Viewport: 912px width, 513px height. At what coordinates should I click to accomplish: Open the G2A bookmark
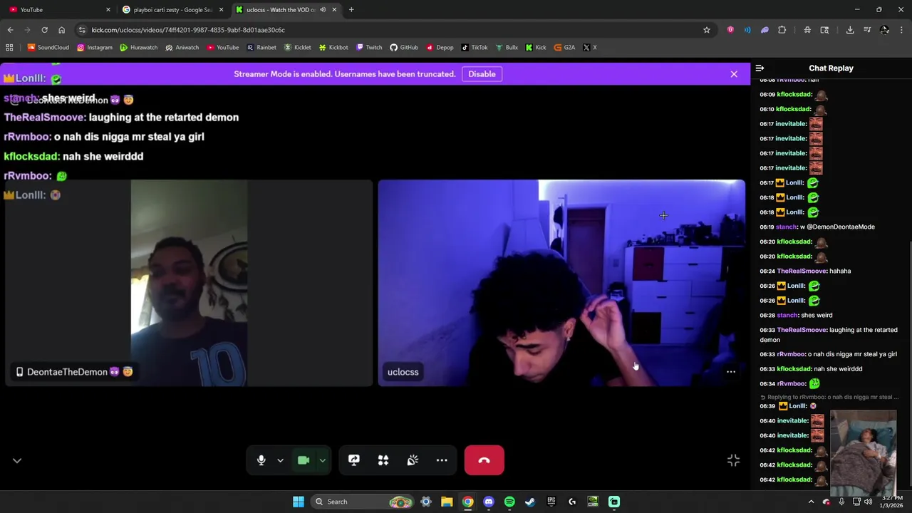pos(564,48)
